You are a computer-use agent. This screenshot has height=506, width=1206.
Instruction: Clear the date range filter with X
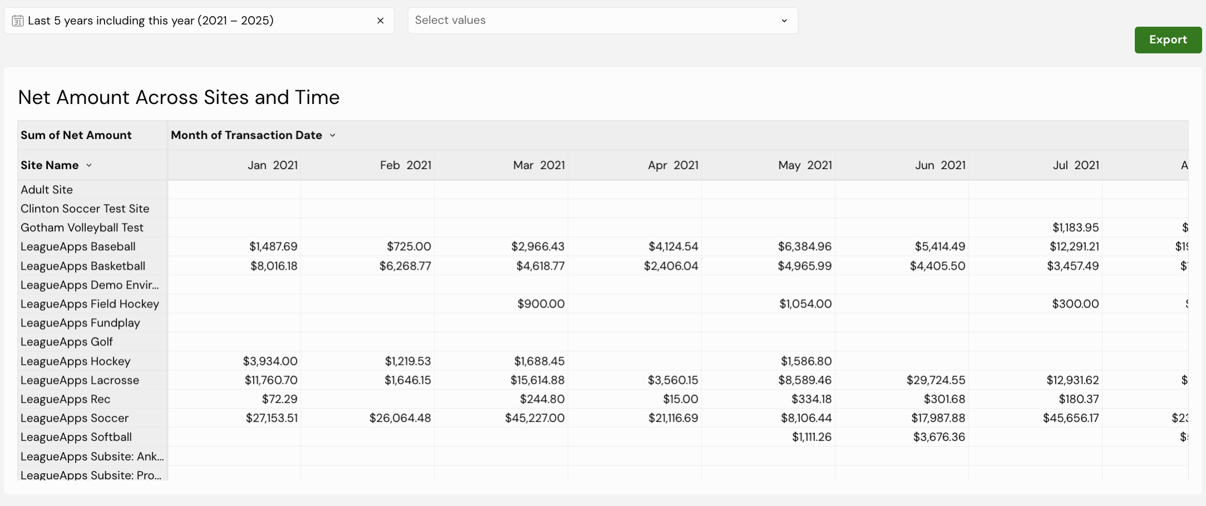pyautogui.click(x=380, y=21)
